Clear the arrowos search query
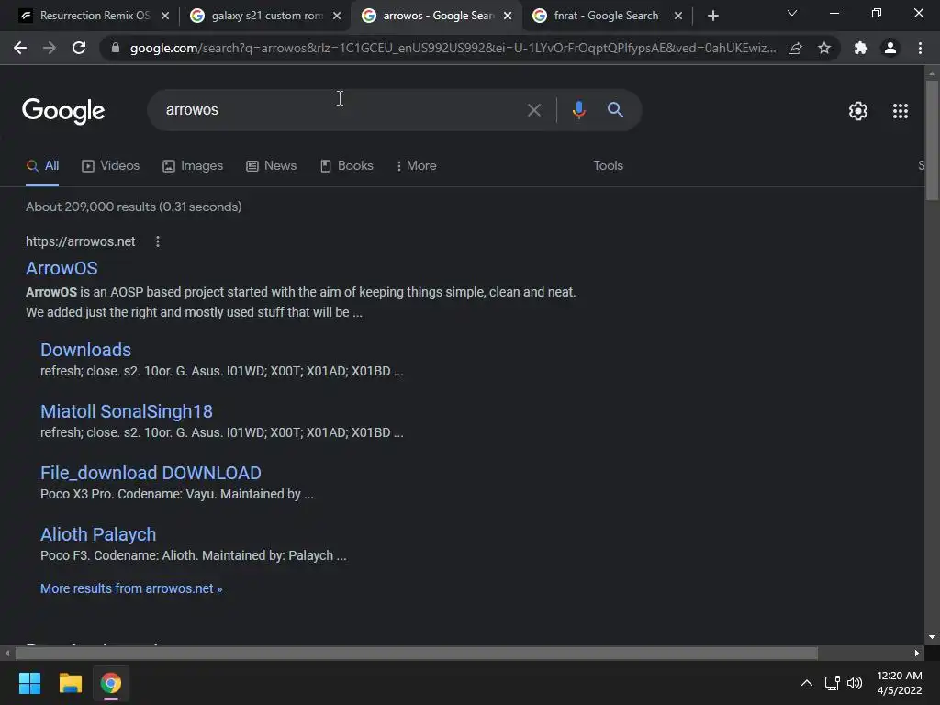The image size is (940, 705). pos(533,110)
